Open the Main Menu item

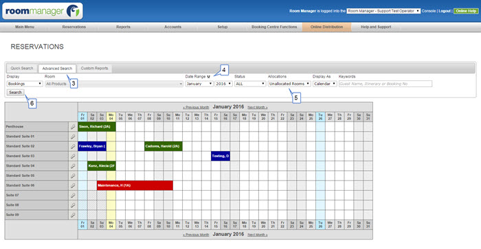(25, 27)
